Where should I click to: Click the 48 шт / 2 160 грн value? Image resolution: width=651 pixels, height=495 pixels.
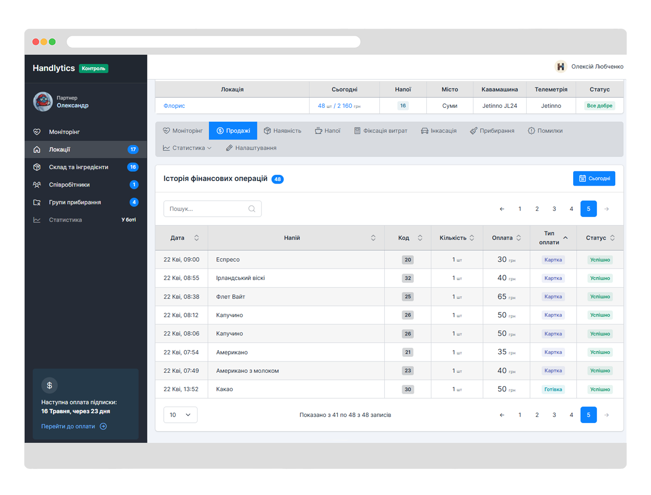tap(339, 106)
